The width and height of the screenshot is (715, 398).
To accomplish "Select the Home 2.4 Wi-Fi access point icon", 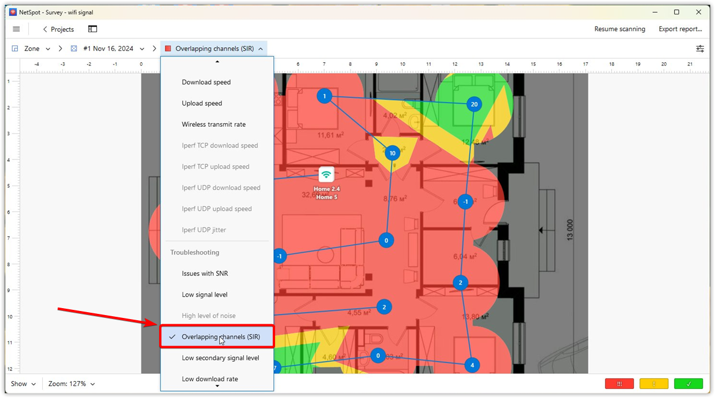I will 326,174.
